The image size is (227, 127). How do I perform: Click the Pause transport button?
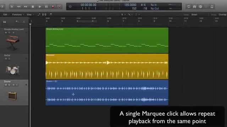[x=46, y=7]
